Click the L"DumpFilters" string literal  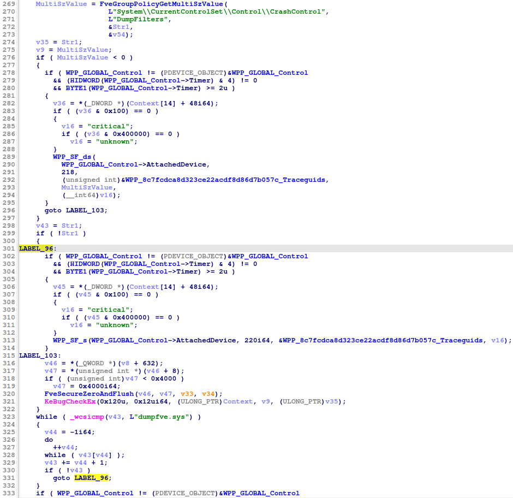139,19
